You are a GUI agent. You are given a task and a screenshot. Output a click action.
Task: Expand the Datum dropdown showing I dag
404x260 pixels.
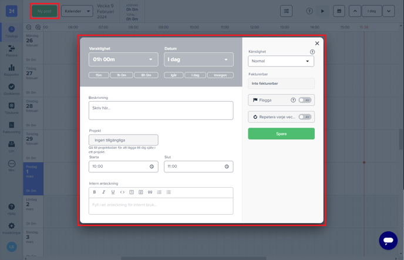coord(198,59)
